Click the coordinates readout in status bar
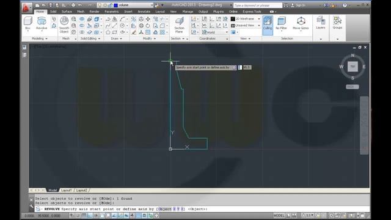The height and width of the screenshot is (220, 391). tap(42, 216)
